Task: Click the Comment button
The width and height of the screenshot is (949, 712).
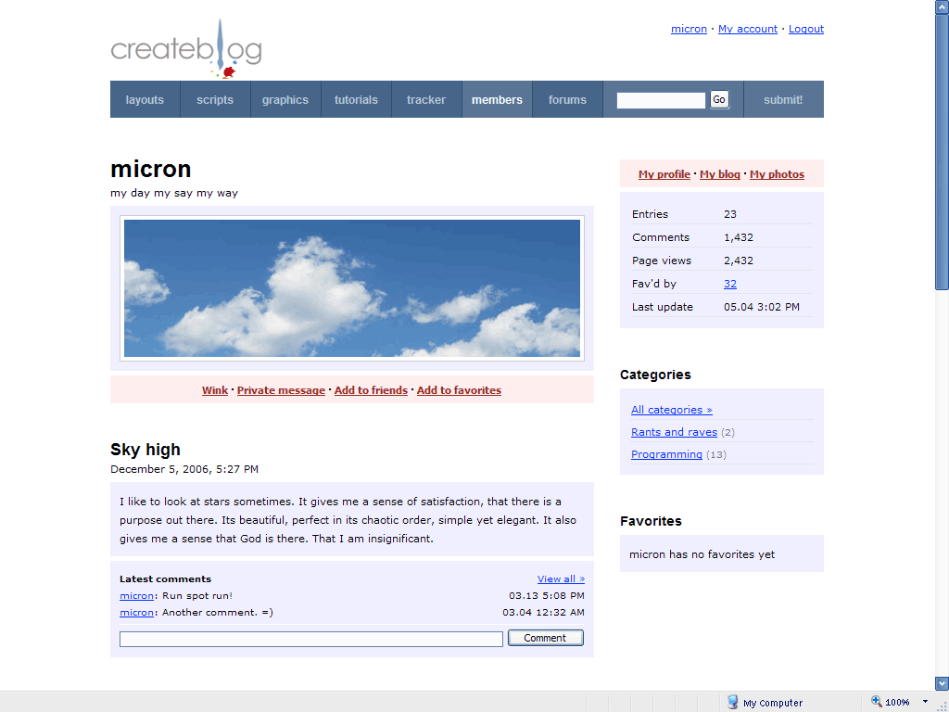Action: coord(545,638)
